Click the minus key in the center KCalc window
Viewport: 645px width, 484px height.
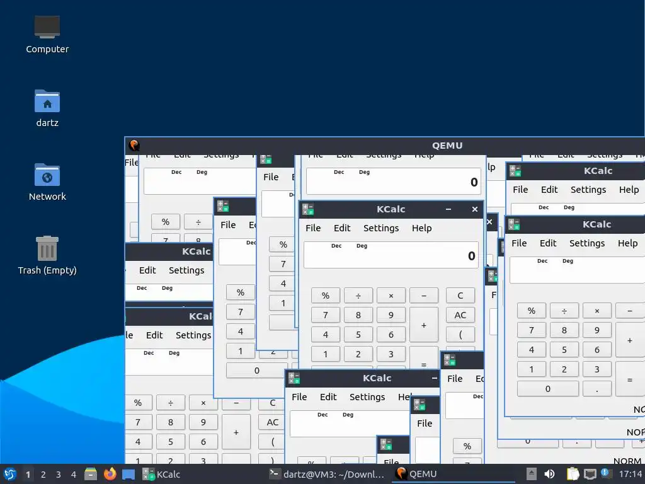[424, 296]
